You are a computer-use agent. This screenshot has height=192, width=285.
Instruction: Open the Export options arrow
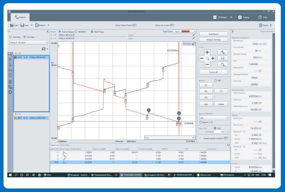point(48,25)
